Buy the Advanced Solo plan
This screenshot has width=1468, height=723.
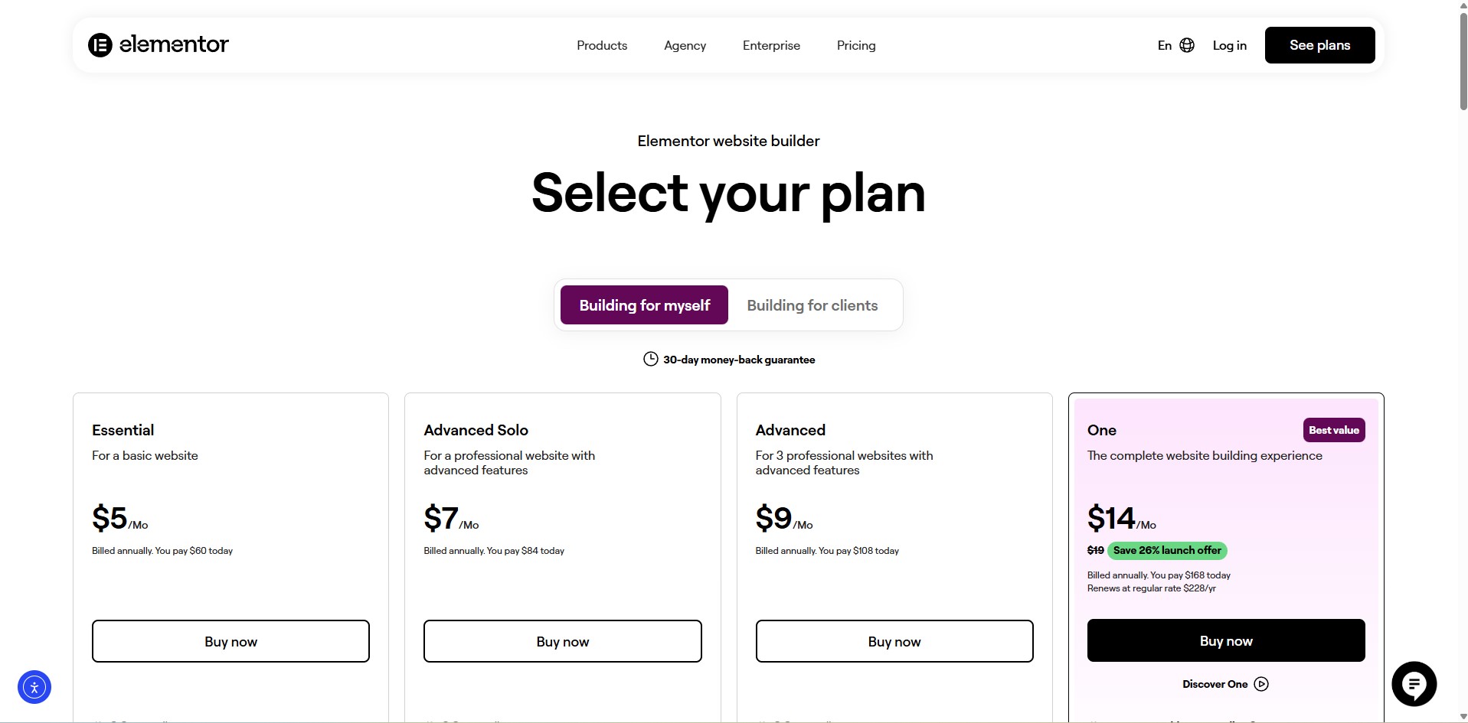pos(562,641)
